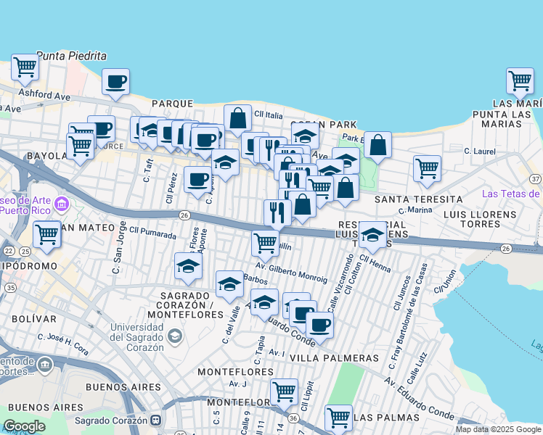Select the Sagrado Corazón transit station icon
Image resolution: width=543 pixels, height=435 pixels.
pyautogui.click(x=155, y=420)
